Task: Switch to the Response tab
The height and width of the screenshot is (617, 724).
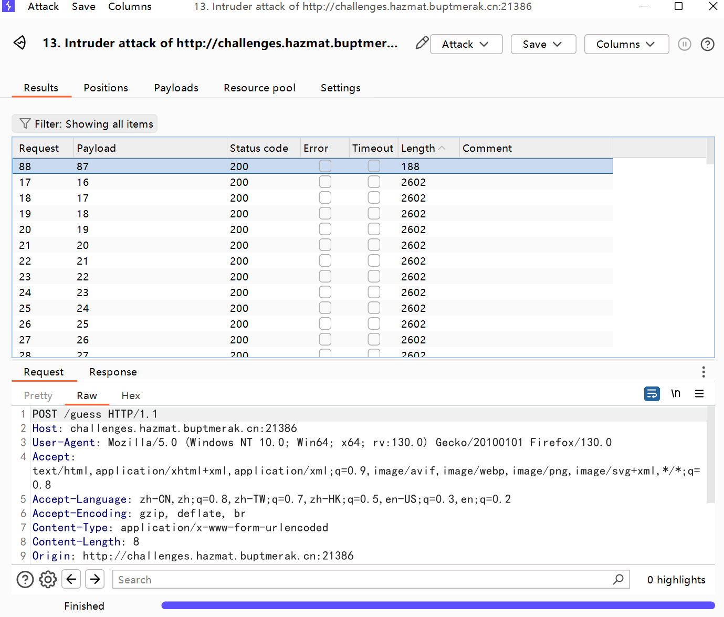Action: (113, 372)
